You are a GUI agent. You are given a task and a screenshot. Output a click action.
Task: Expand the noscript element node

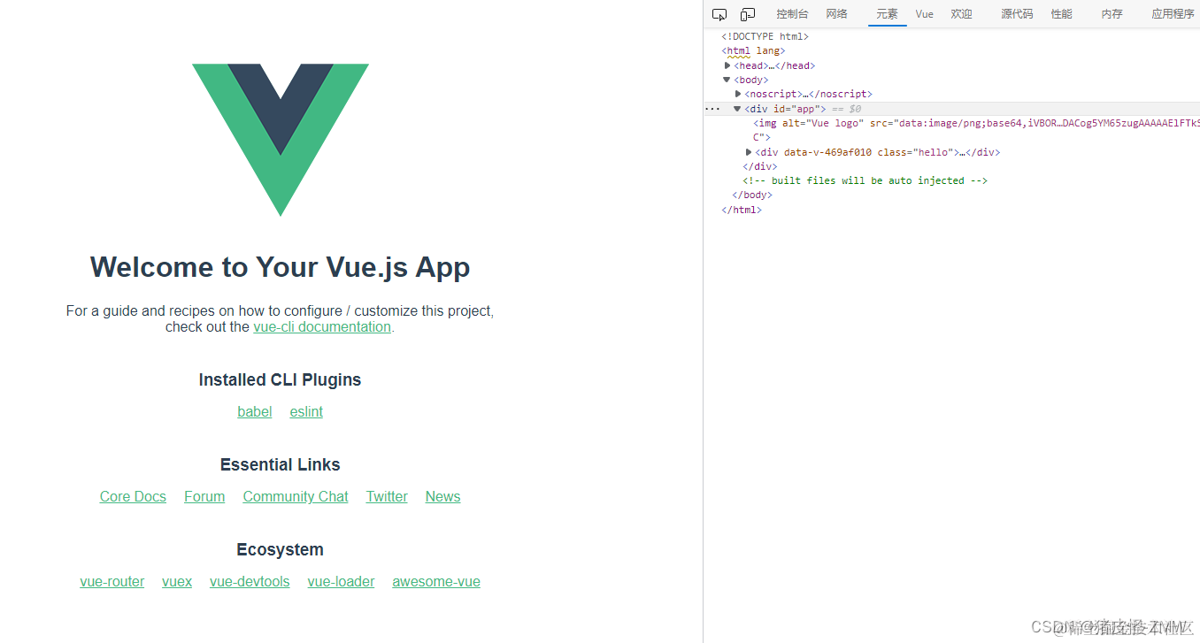coord(738,94)
